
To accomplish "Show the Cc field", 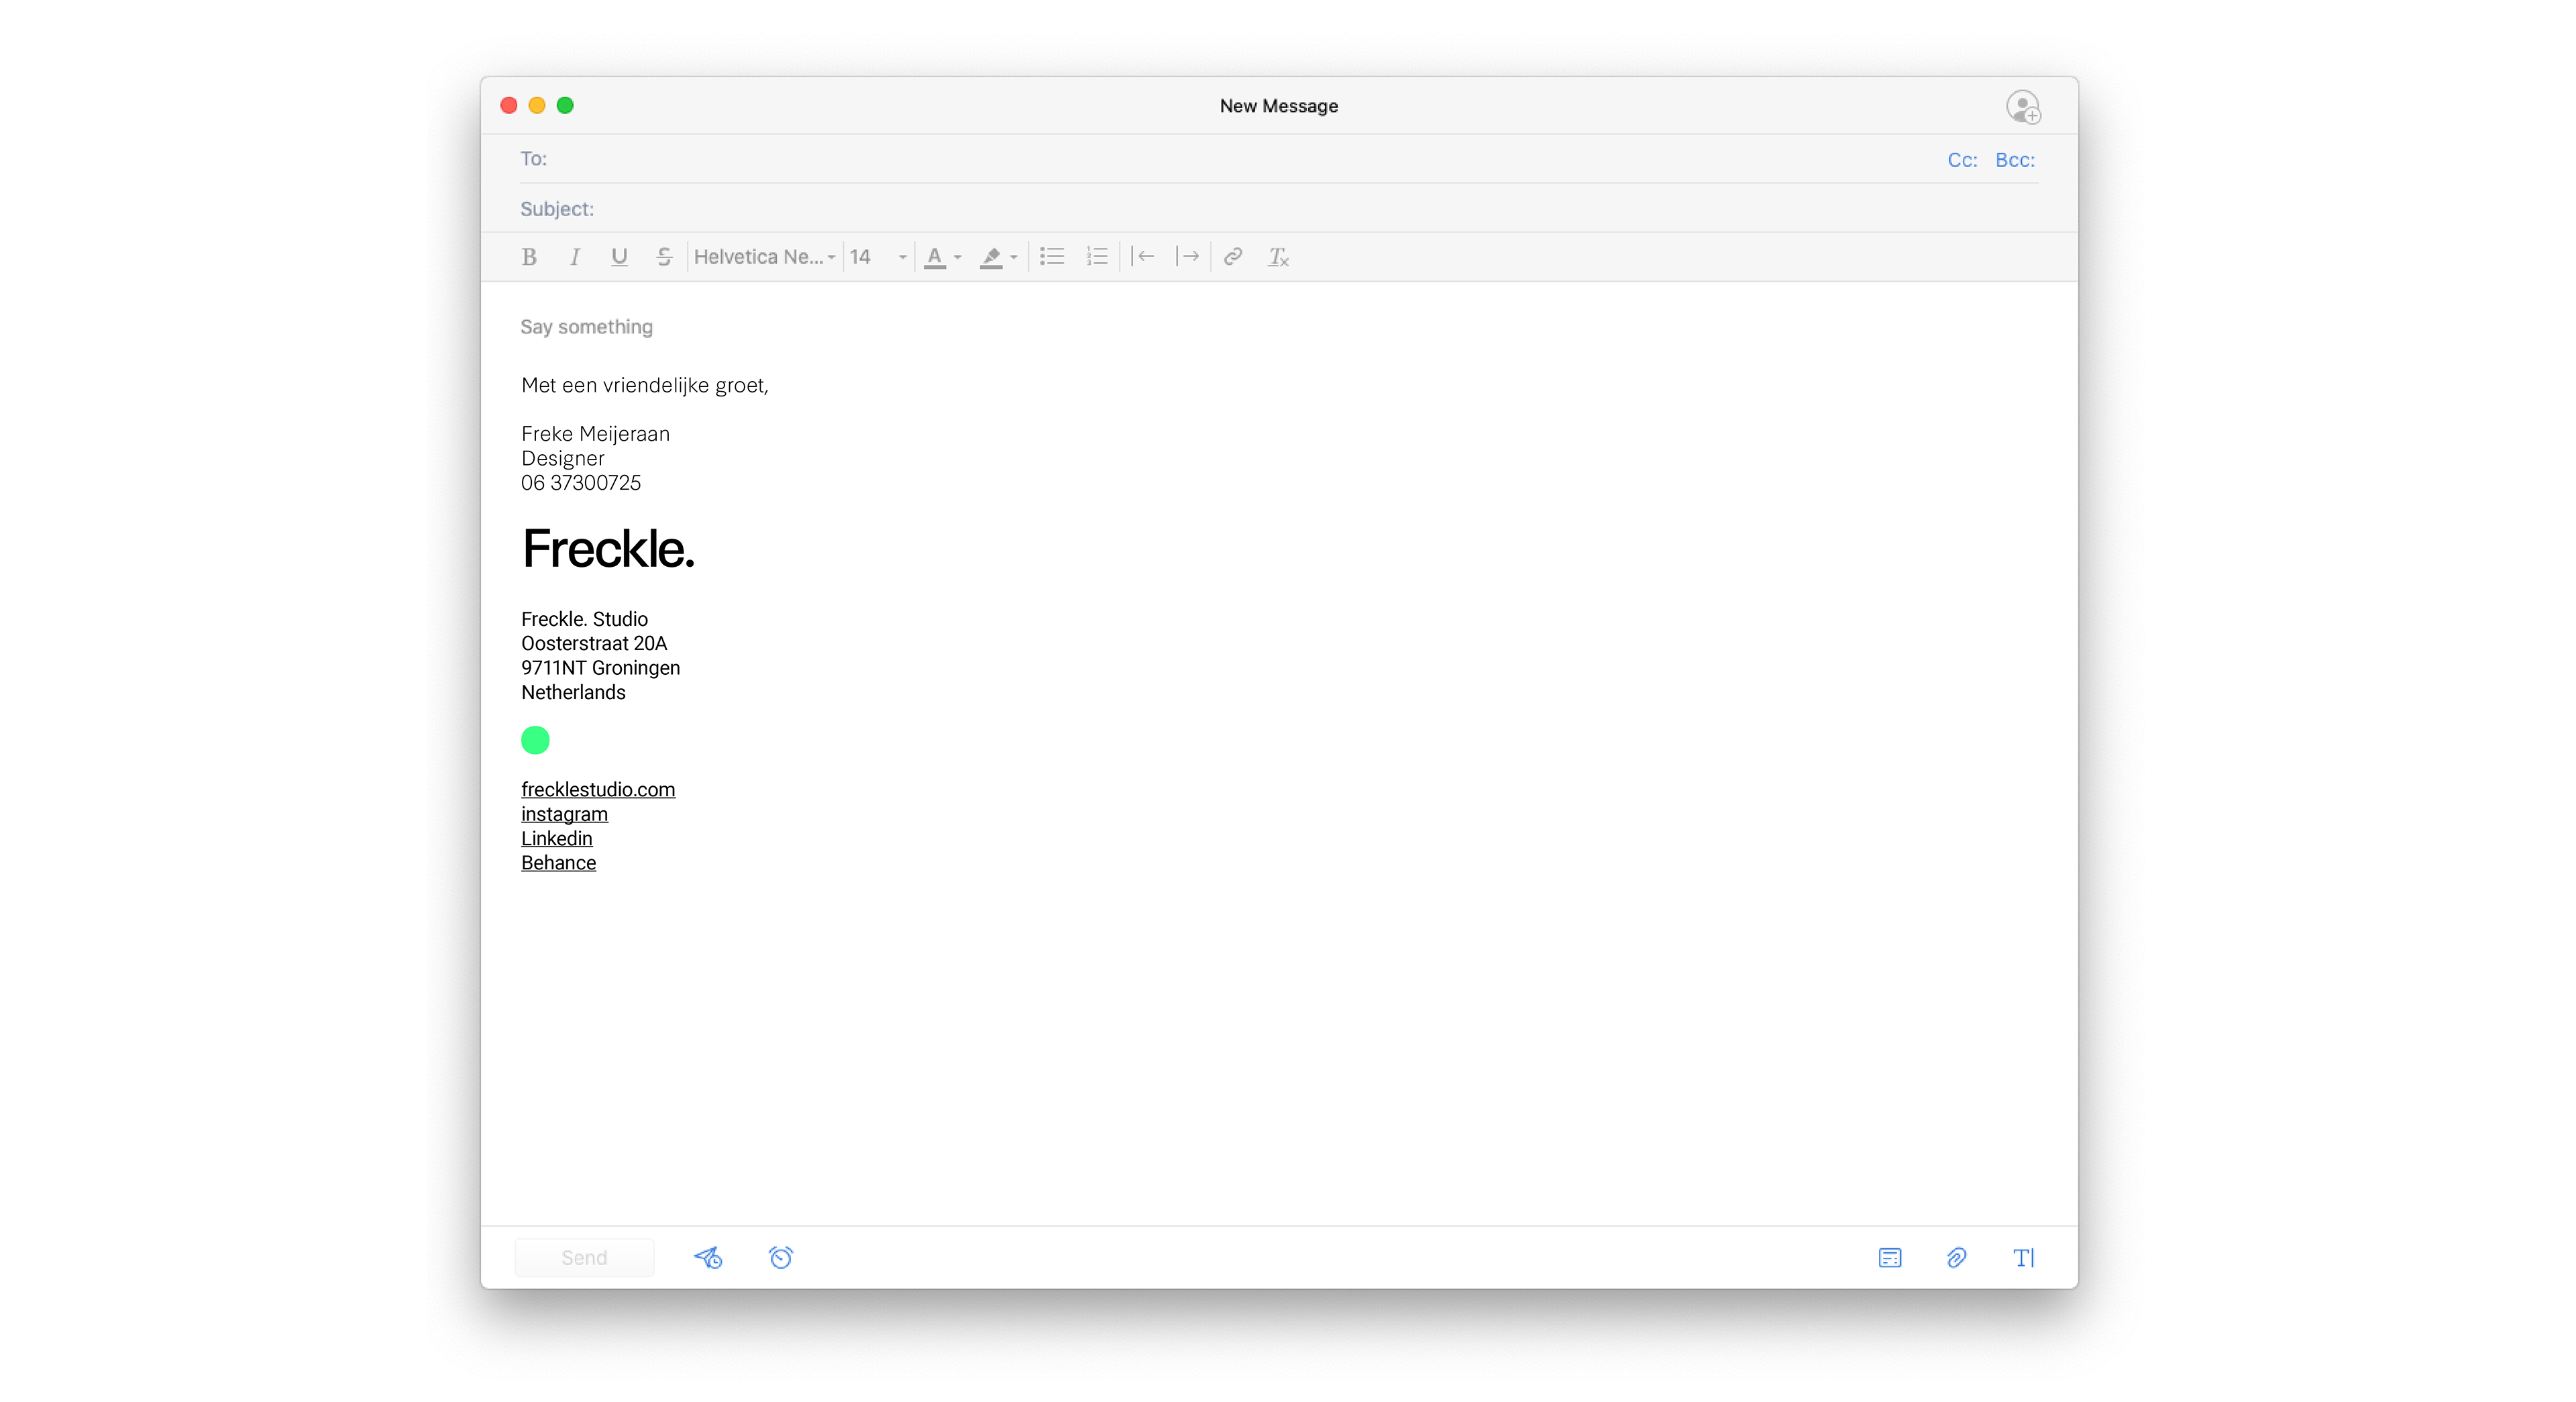I will 1961,160.
